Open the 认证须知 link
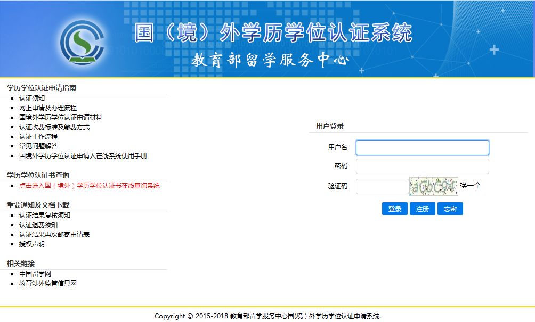This screenshot has height=322, width=535. [32, 98]
